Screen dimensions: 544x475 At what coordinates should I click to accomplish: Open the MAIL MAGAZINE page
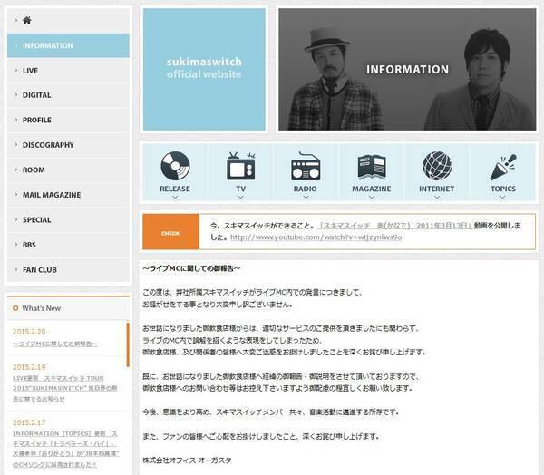52,195
